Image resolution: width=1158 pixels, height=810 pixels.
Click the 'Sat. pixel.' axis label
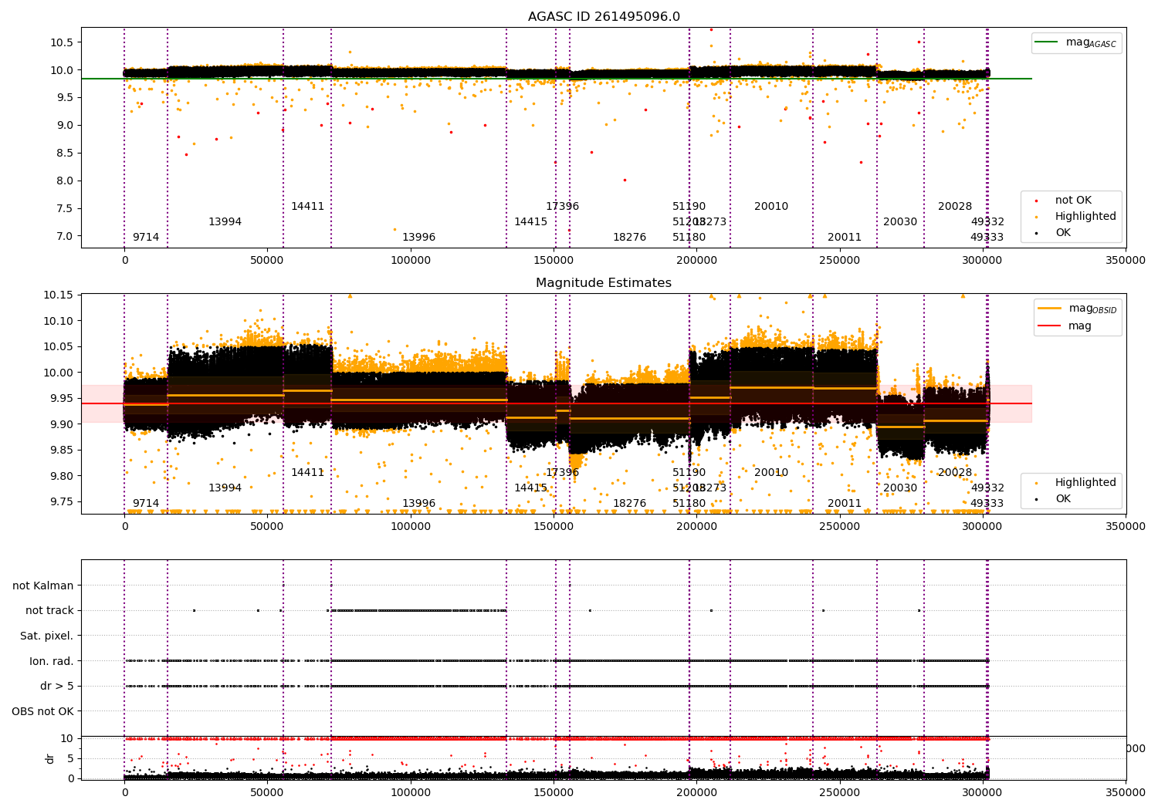[47, 636]
